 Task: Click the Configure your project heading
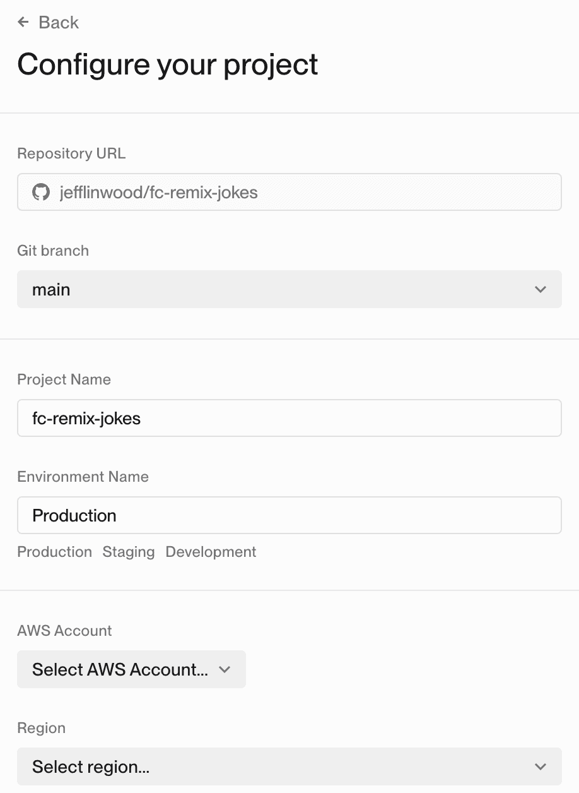coord(168,66)
